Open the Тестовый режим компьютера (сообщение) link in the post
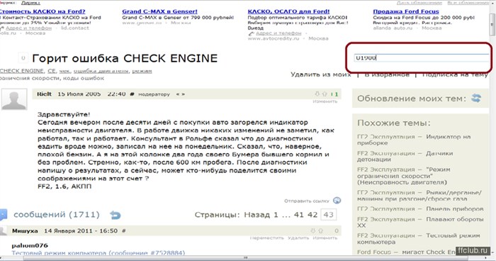Viewport: 496px width, 261px height. click(x=98, y=253)
